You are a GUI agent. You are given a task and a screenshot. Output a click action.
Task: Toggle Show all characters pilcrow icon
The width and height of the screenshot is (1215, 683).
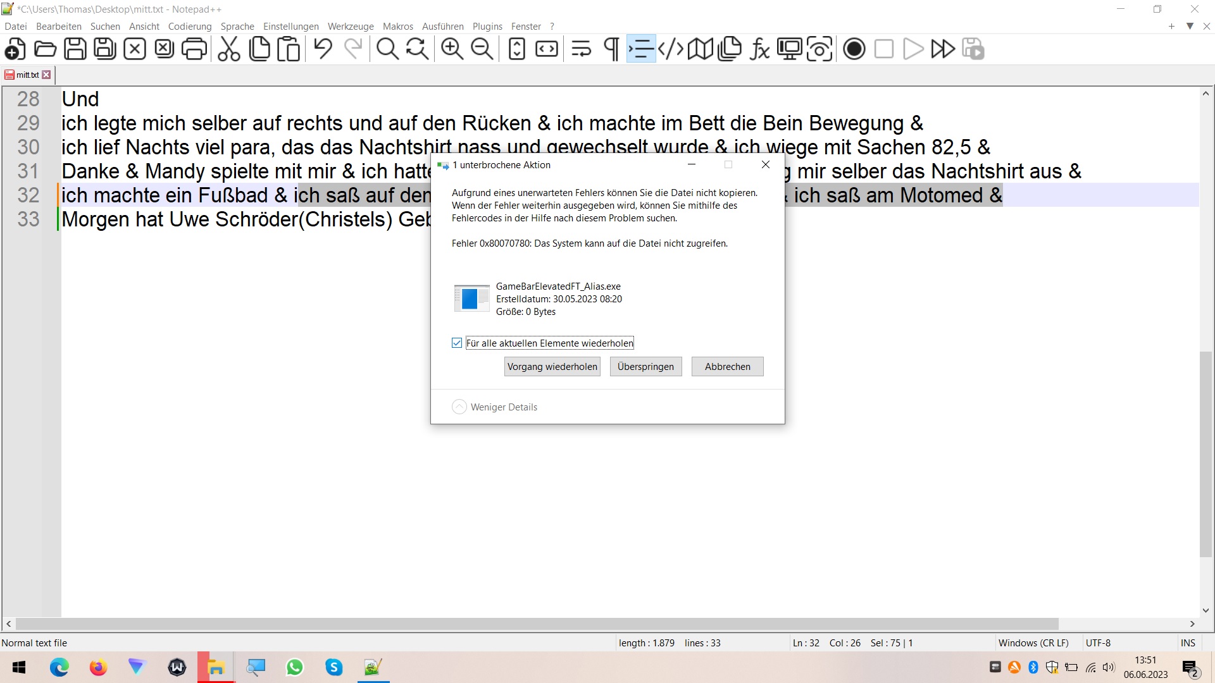click(611, 49)
